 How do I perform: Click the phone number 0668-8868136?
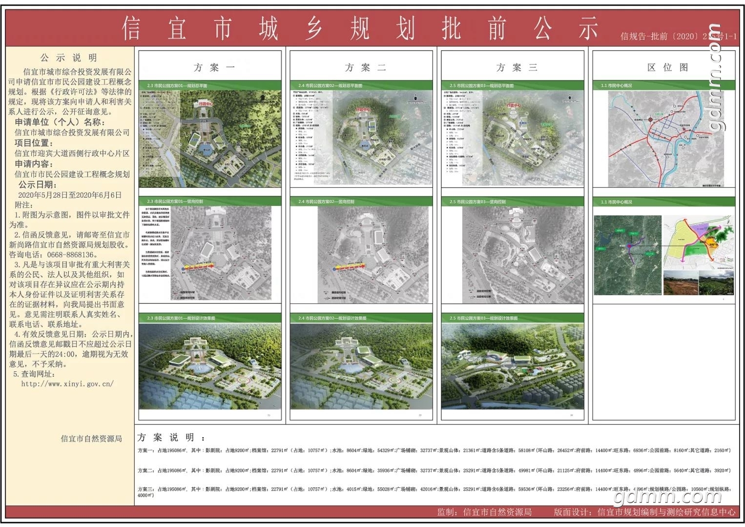click(71, 255)
